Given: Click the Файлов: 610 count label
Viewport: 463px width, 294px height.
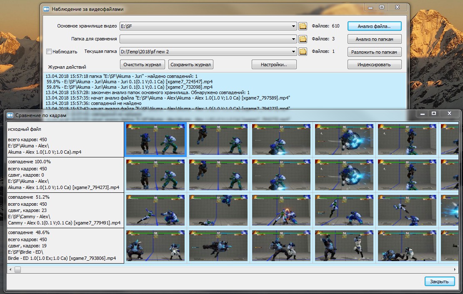Looking at the screenshot, I should pyautogui.click(x=325, y=26).
